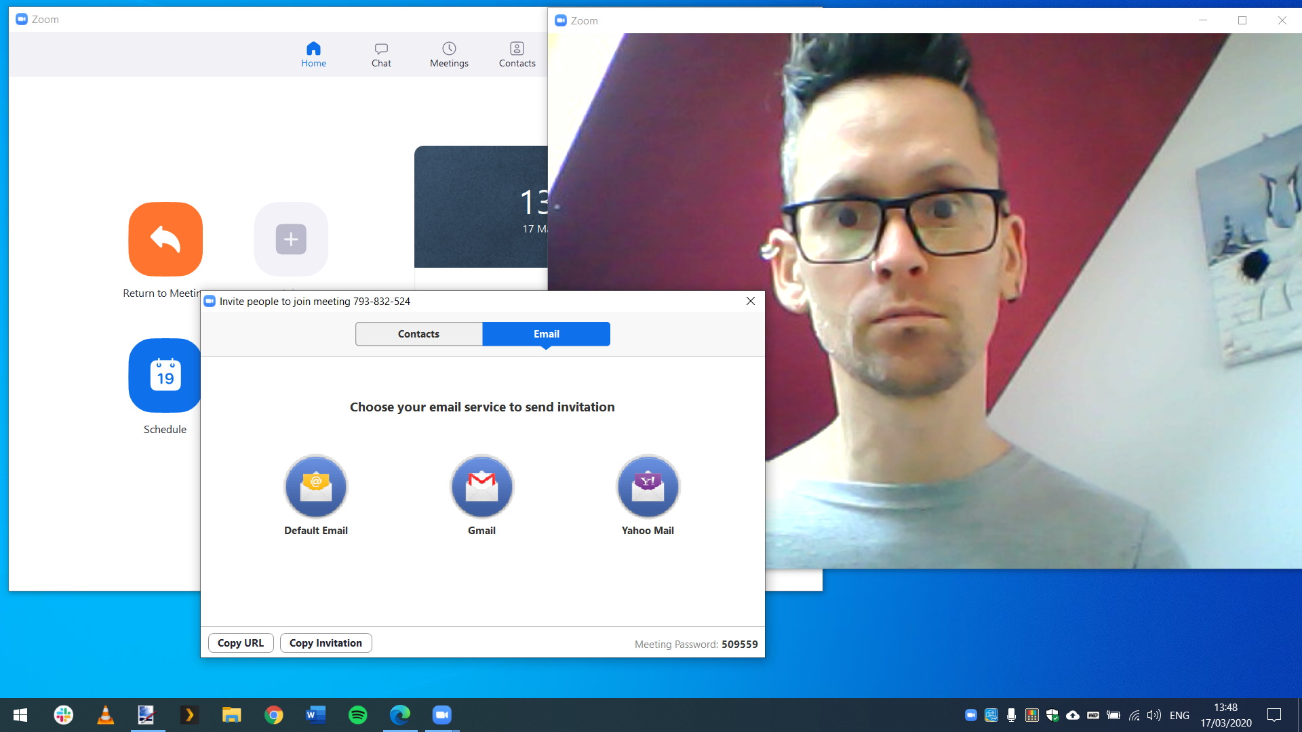Close the invite people dialog
The image size is (1302, 732).
pos(751,301)
